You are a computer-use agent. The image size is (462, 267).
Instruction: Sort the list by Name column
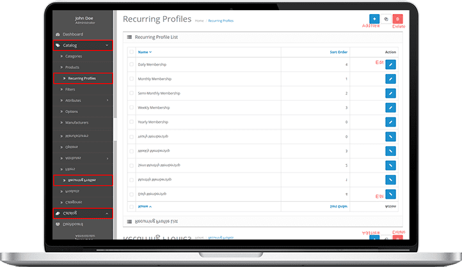[145, 52]
